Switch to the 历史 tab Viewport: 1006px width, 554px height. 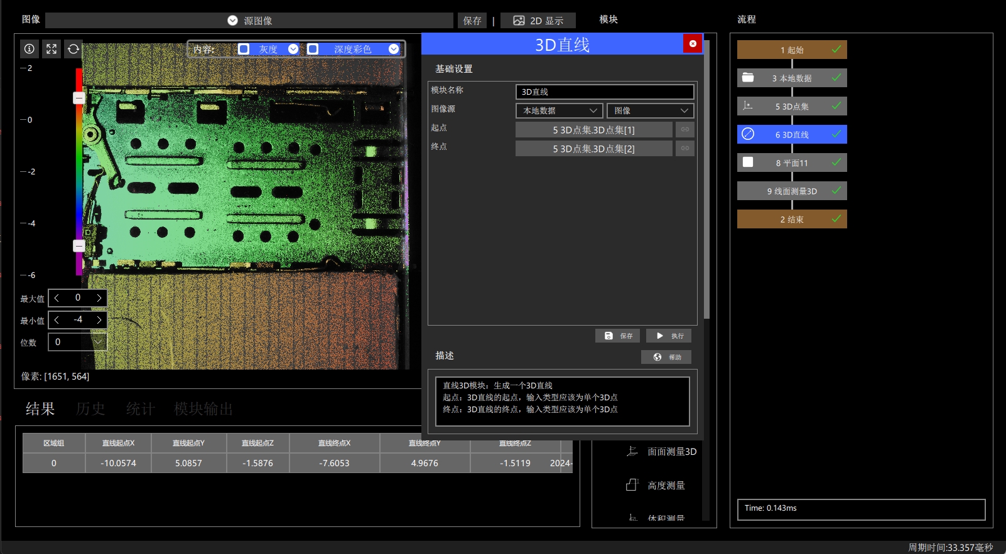click(90, 409)
